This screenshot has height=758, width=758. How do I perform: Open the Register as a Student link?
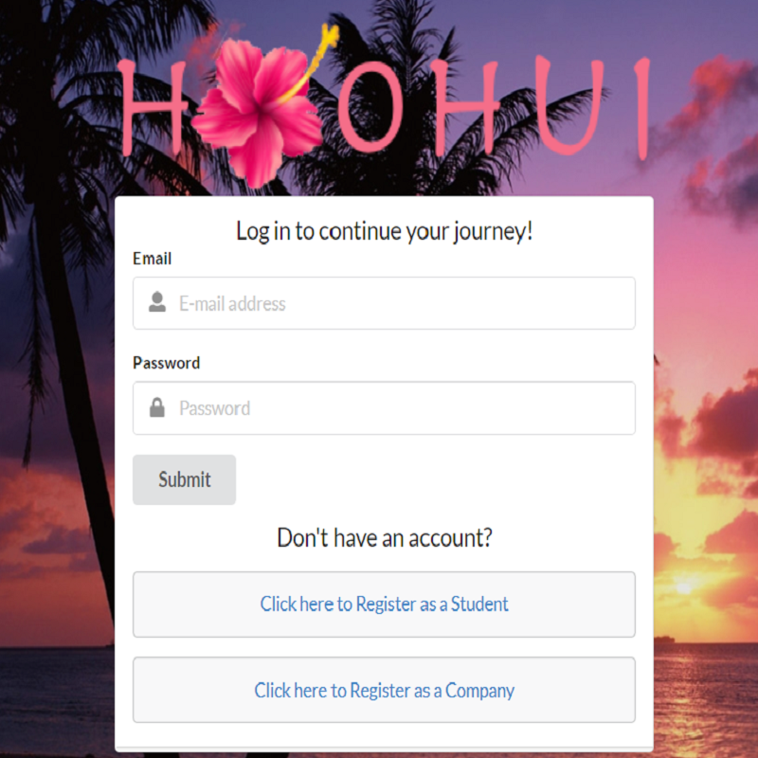point(384,605)
